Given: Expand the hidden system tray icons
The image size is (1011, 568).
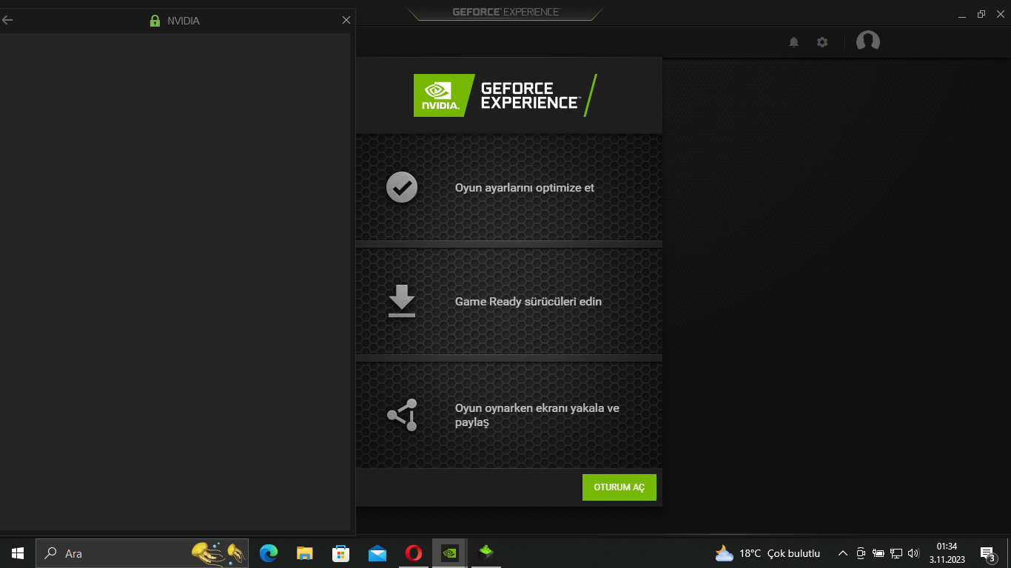Looking at the screenshot, I should (842, 553).
